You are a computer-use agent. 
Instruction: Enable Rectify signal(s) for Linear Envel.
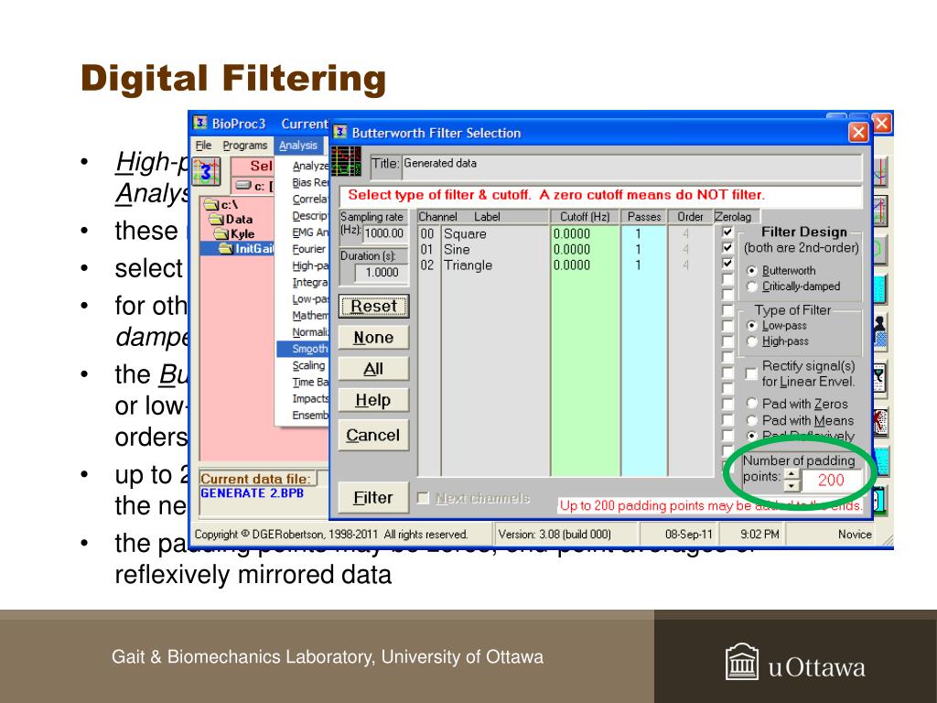[752, 373]
